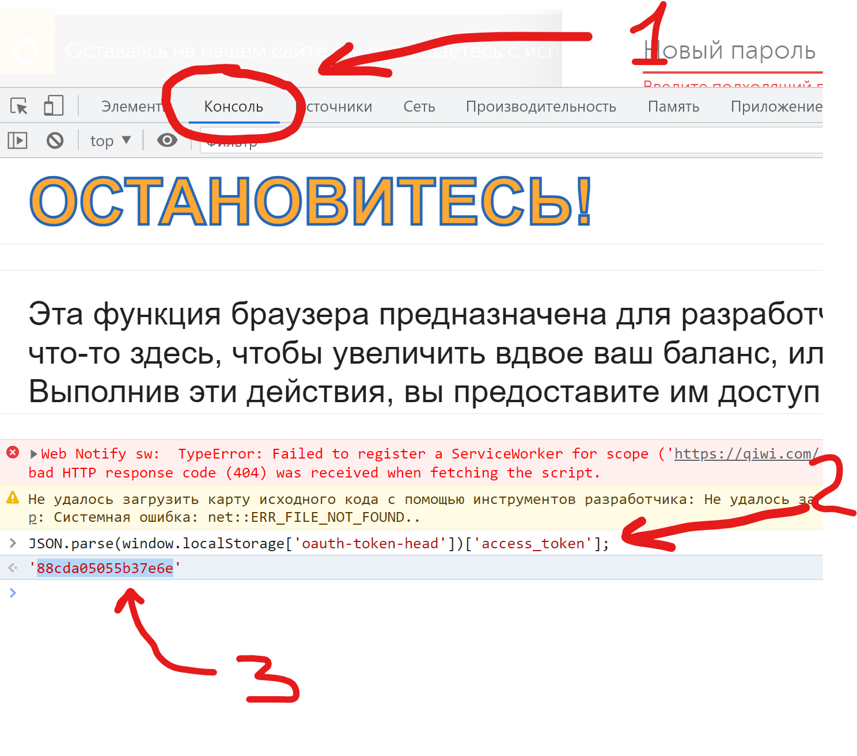Open the Производительность tab
857x756 pixels.
tap(541, 106)
